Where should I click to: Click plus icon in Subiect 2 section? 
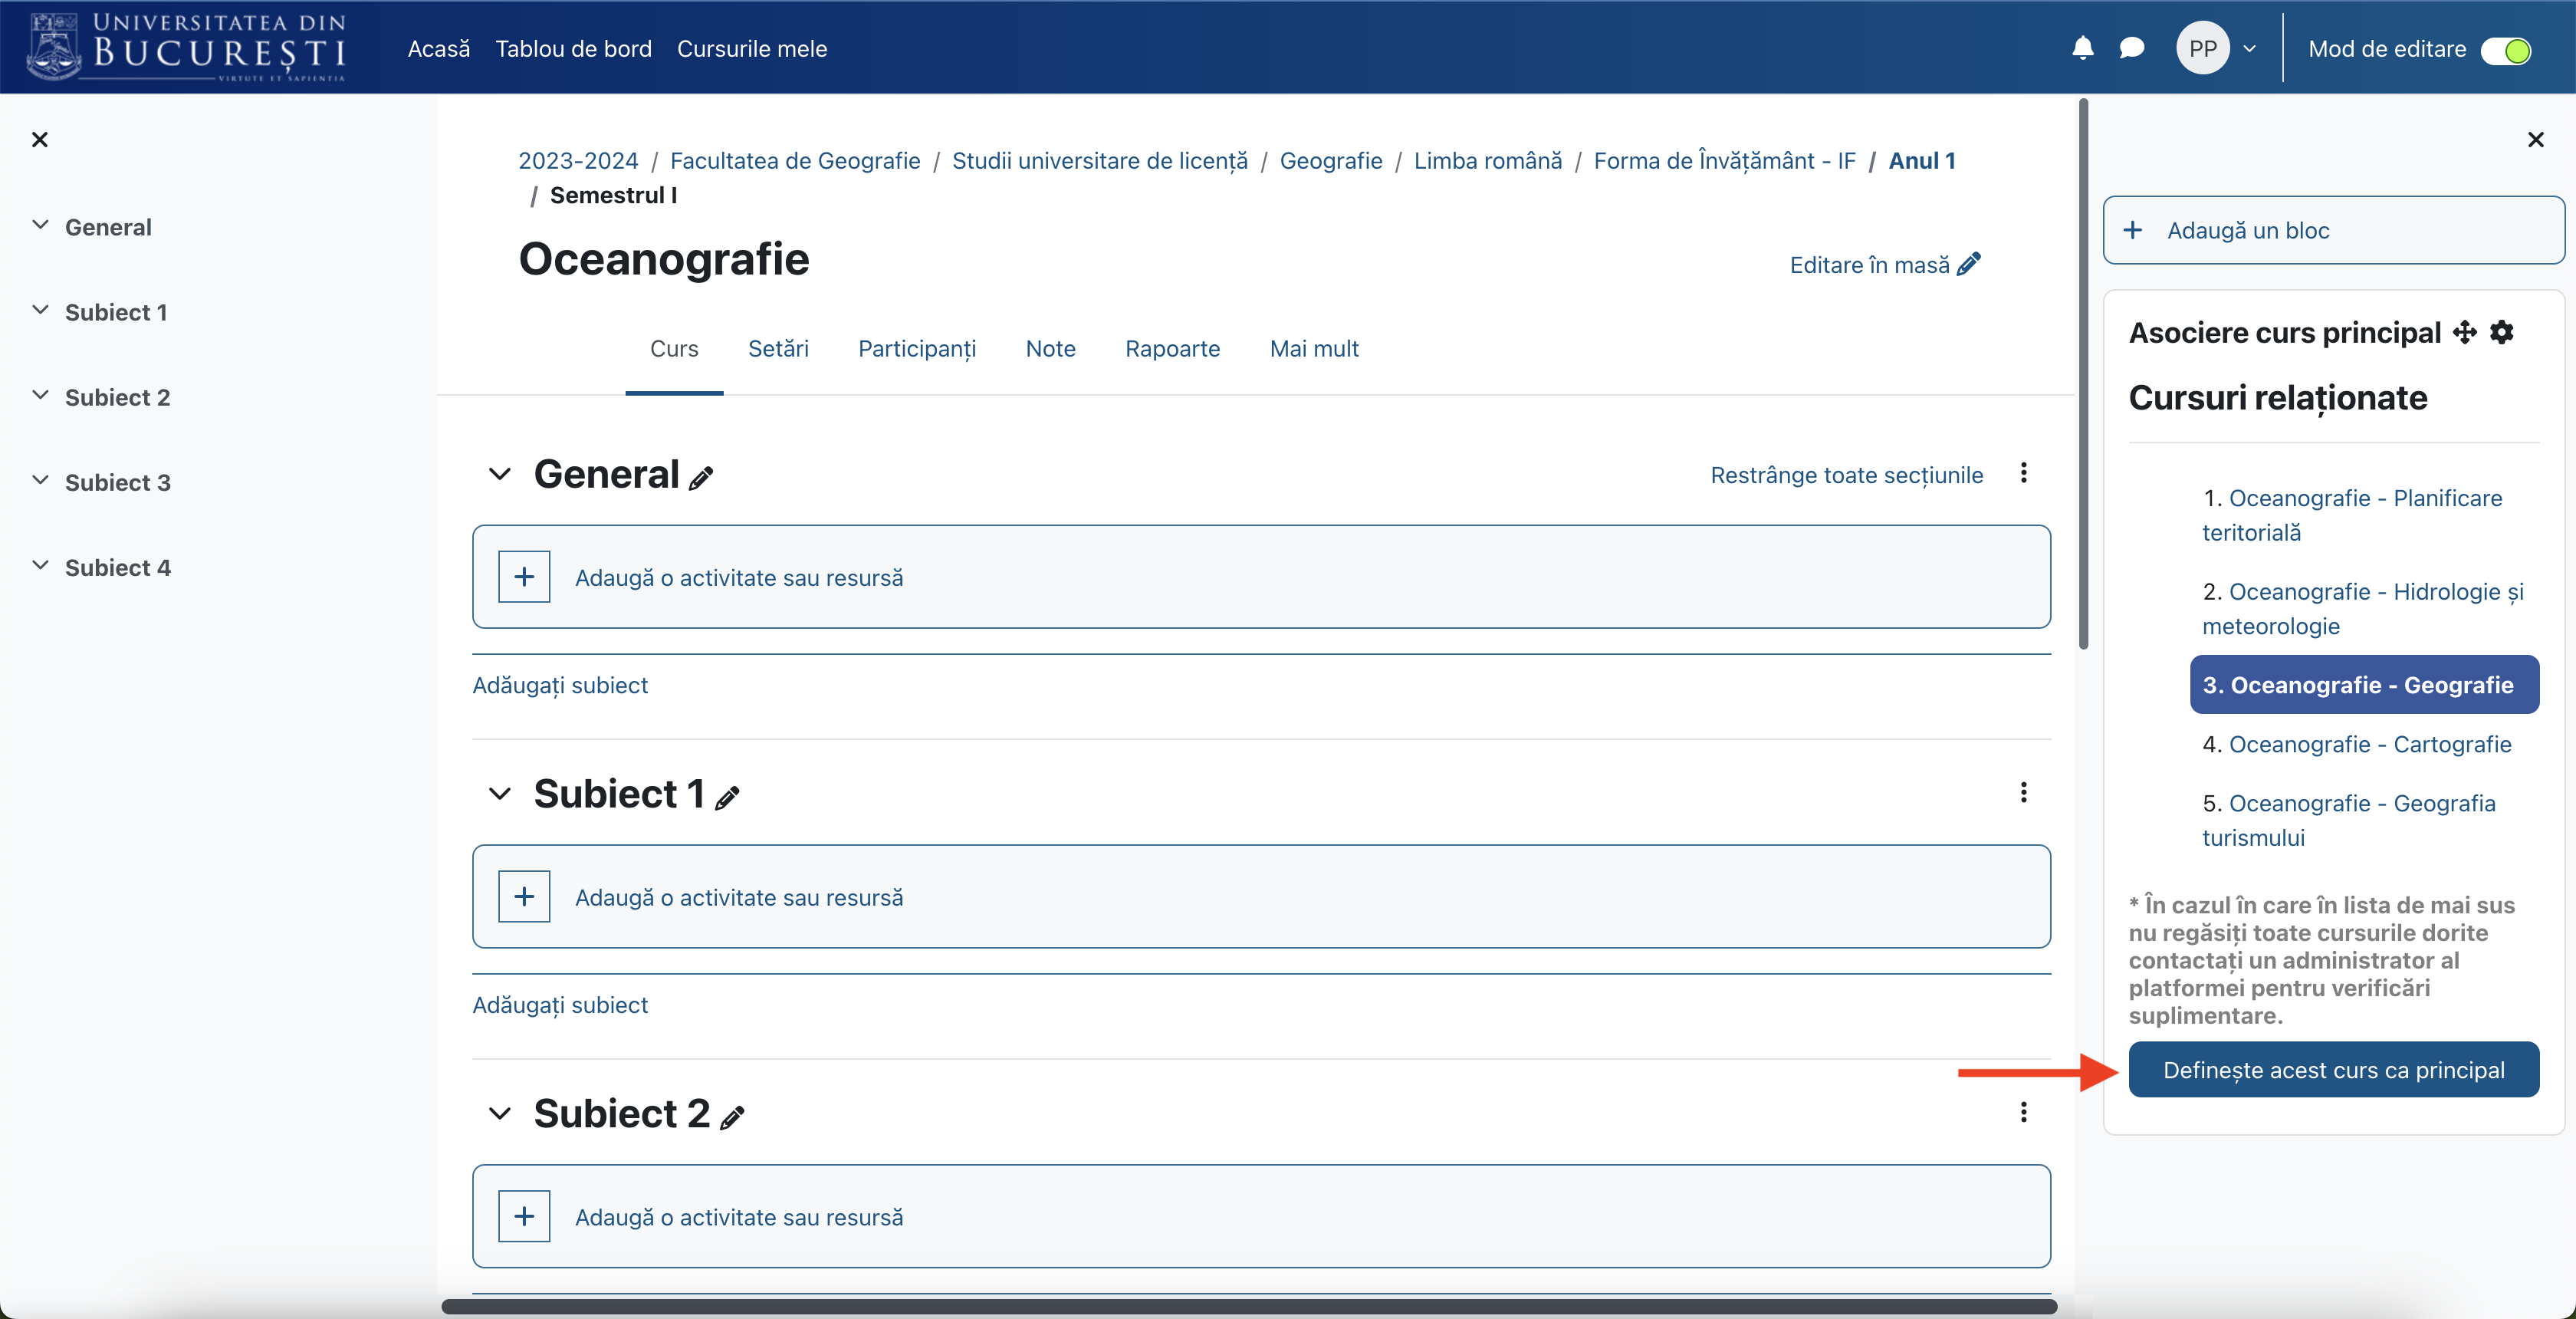coord(524,1217)
